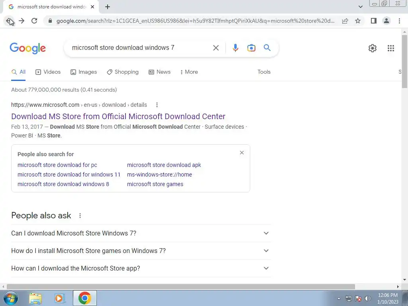The height and width of the screenshot is (306, 408).
Task: Expand Can I download Microsoft Store Windows 7
Action: point(141,233)
